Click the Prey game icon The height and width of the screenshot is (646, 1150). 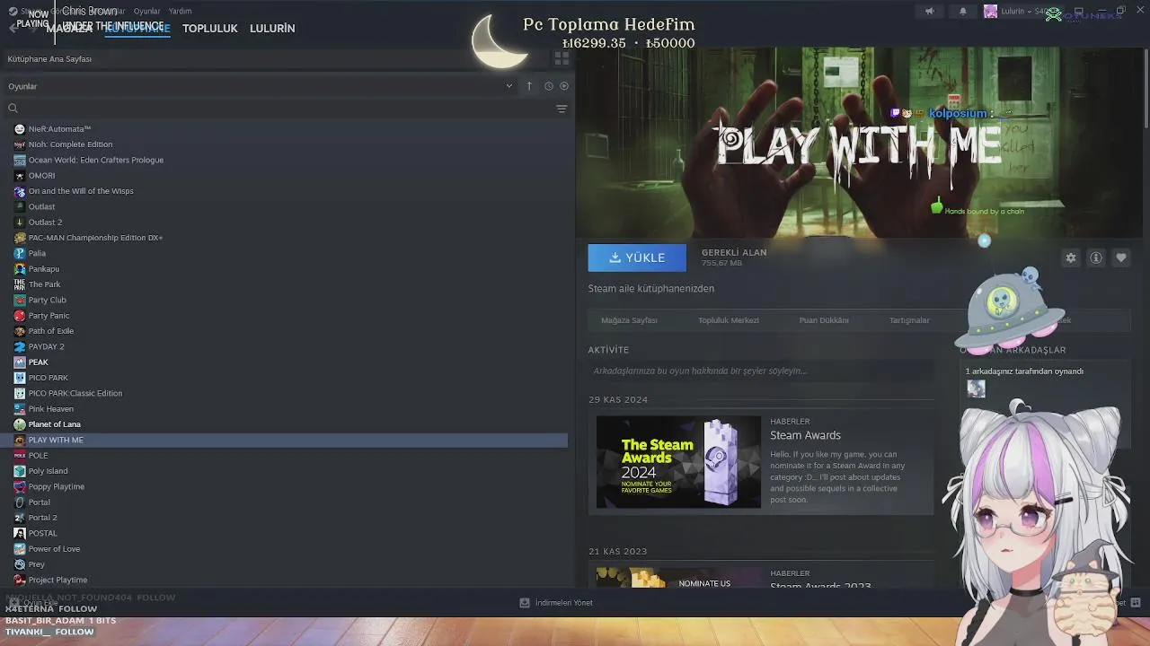(20, 564)
